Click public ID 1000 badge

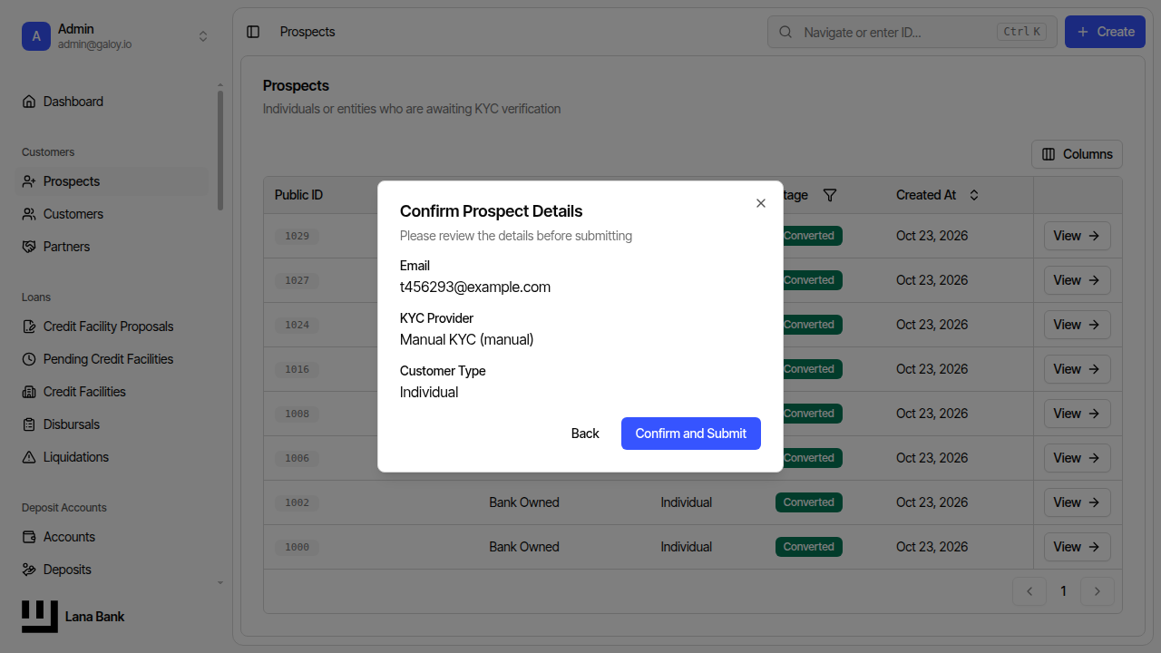click(297, 547)
